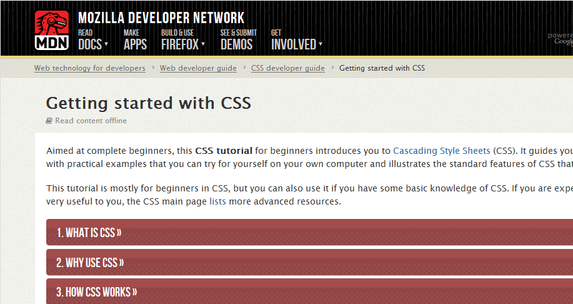The image size is (573, 304).
Task: Open the CSS developer guide breadcrumb
Action: coord(288,68)
